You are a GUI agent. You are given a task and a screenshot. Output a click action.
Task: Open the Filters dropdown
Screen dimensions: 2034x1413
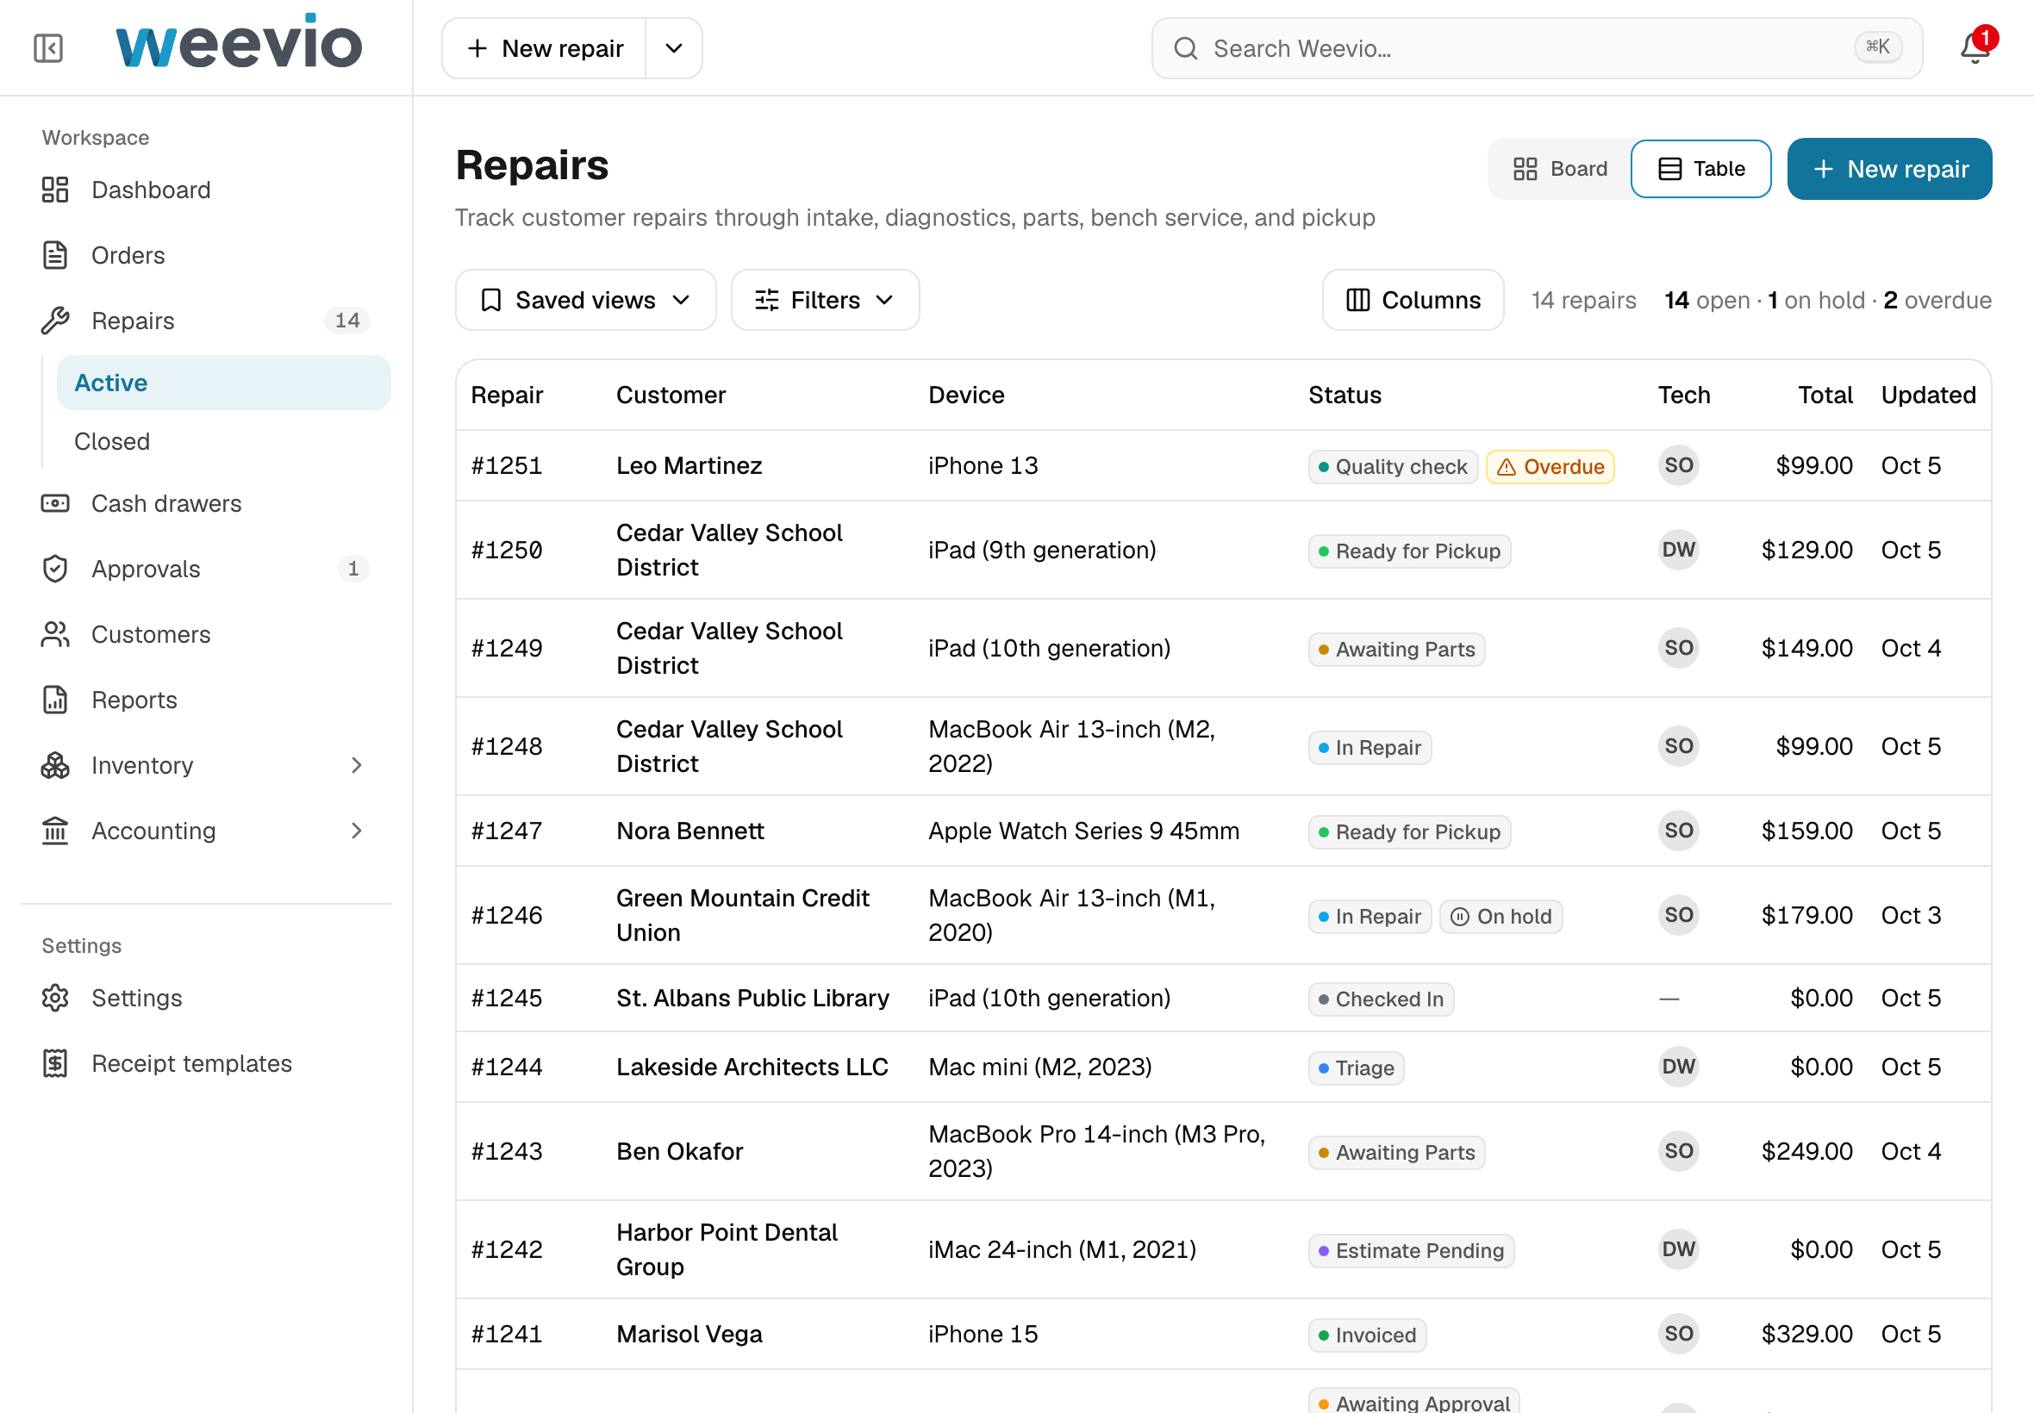click(825, 300)
